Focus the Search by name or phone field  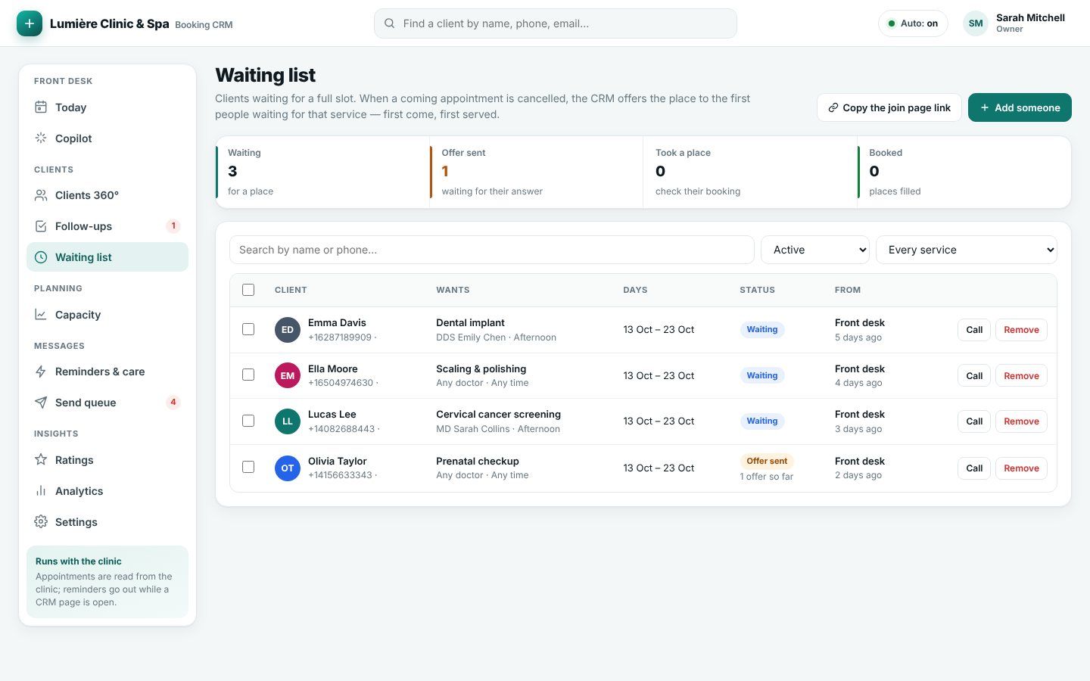pyautogui.click(x=492, y=250)
